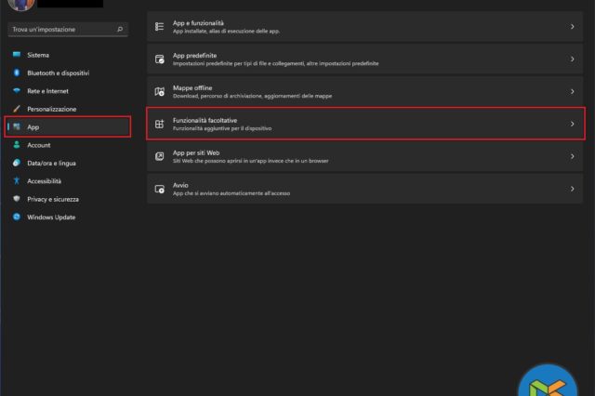Open Data/ora e lingua section
Viewport: 595px width, 396px height.
pyautogui.click(x=68, y=163)
